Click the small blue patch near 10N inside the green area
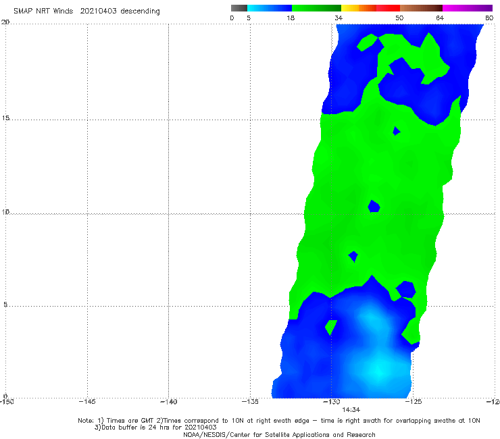 click(374, 206)
